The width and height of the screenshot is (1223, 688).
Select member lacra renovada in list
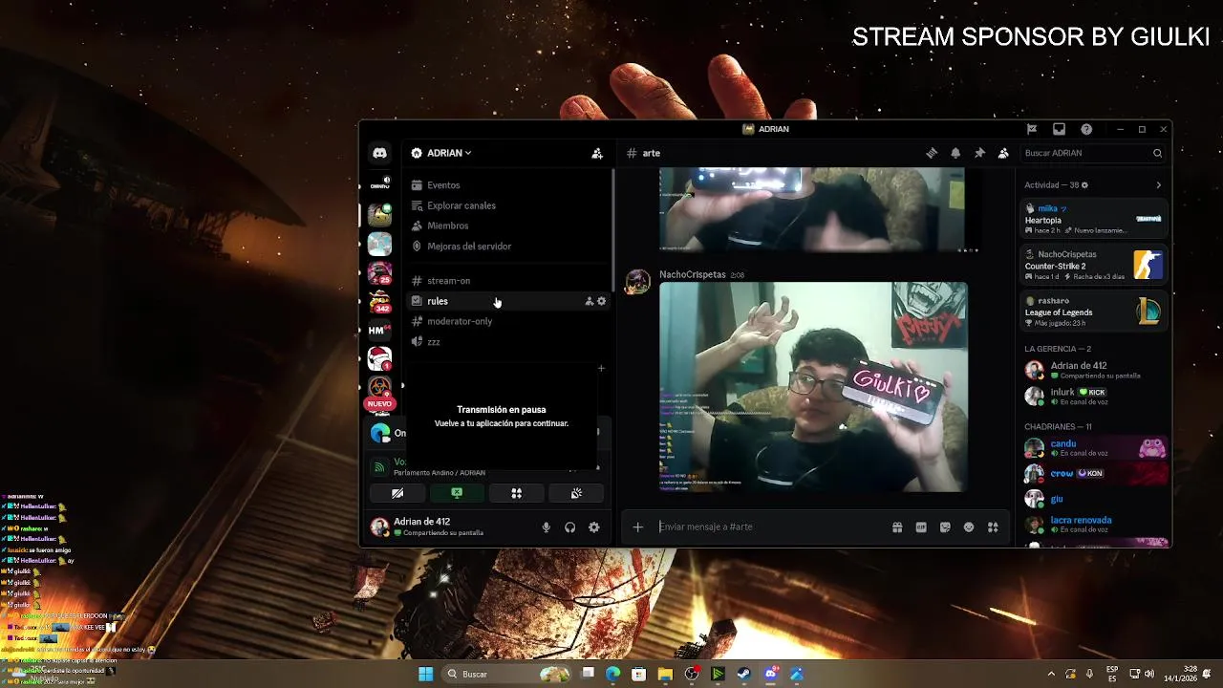pos(1093,524)
